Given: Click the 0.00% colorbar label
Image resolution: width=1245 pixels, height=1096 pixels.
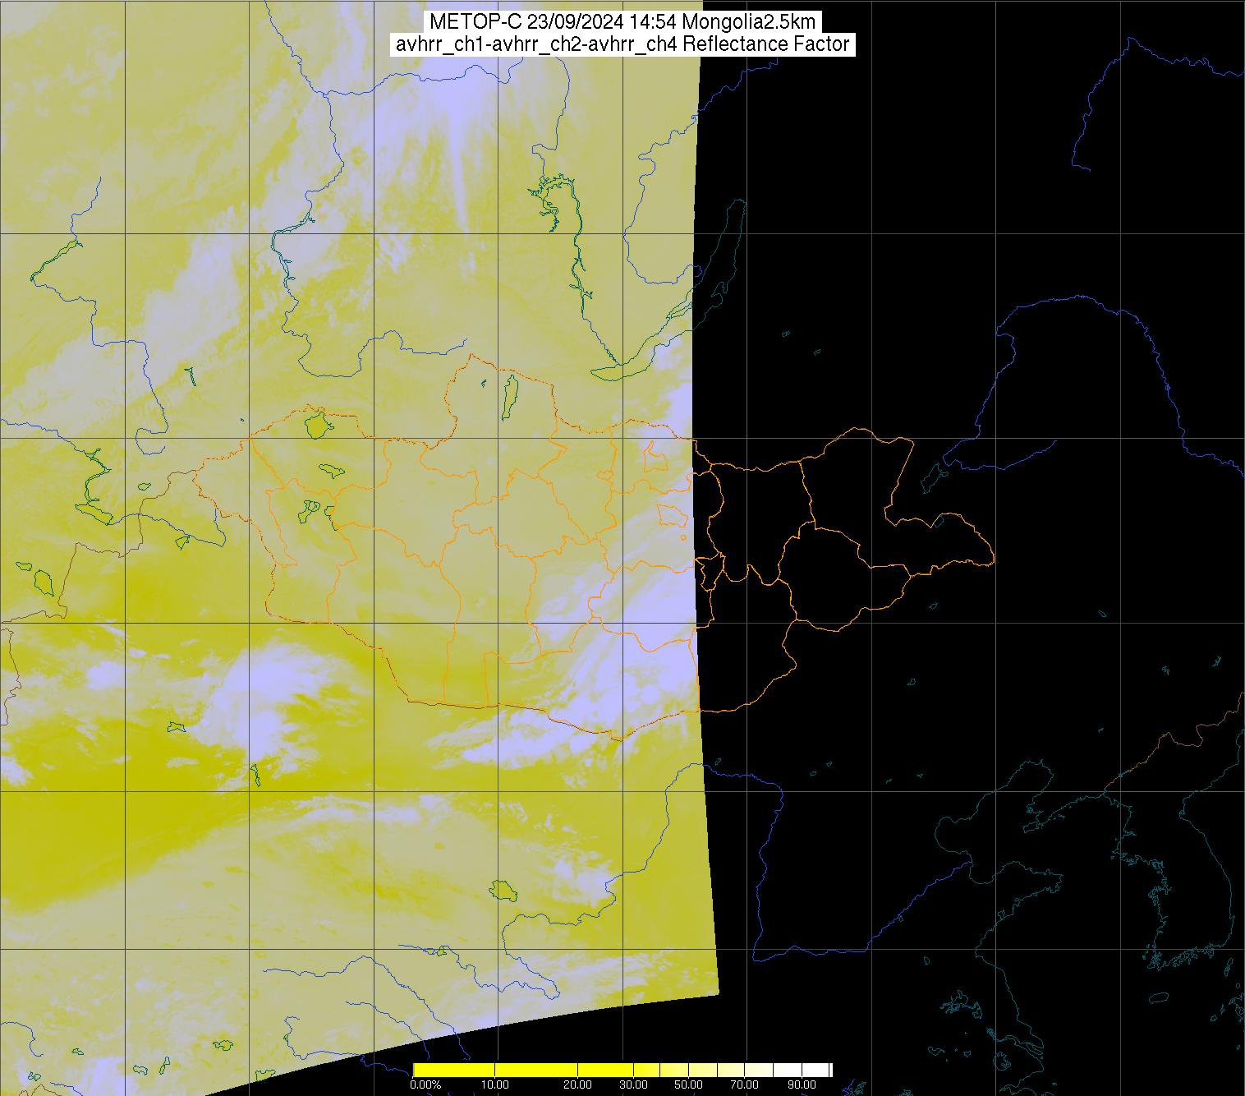Looking at the screenshot, I should click(x=425, y=1084).
